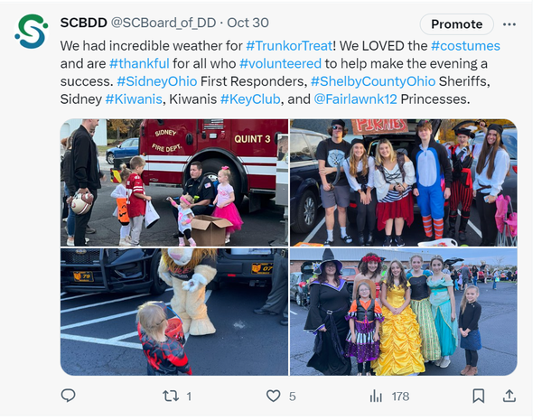The width and height of the screenshot is (542, 420).
Task: Open the three-dot more options menu
Action: coord(509,24)
